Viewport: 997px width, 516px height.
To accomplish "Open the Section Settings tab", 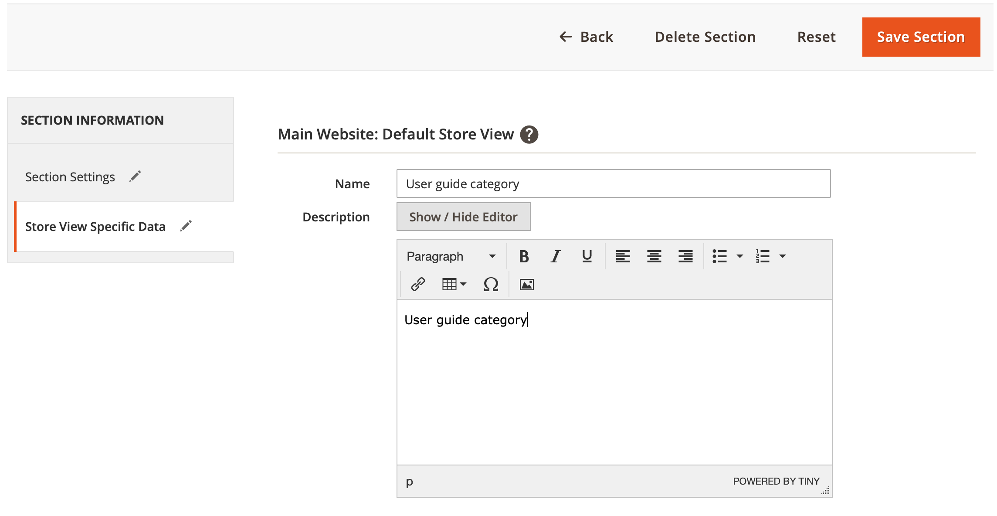I will tap(121, 177).
